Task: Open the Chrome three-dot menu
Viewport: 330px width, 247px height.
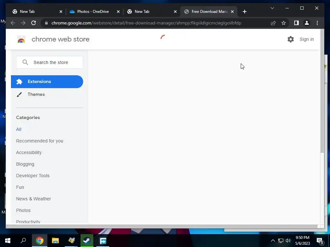Action: [x=317, y=23]
